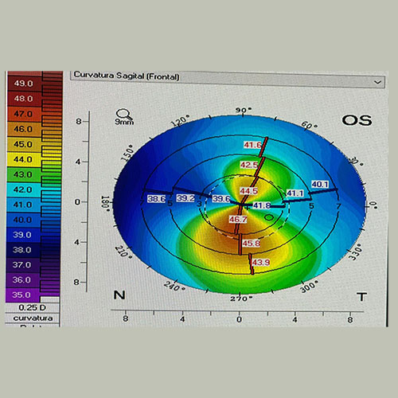Open the Curvatura Sagital (Frontal) dropdown
The image size is (398, 398).
pyautogui.click(x=228, y=80)
